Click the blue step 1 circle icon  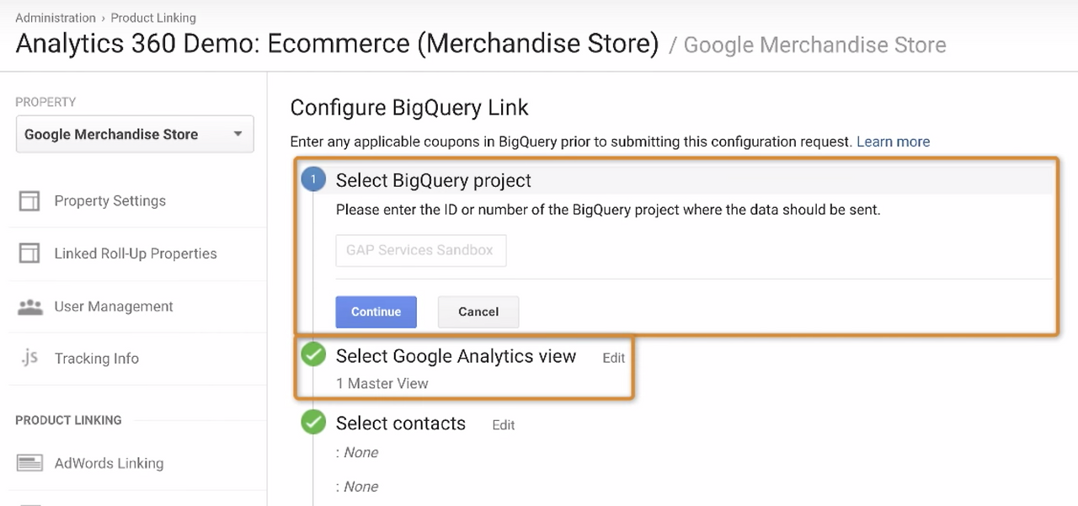pyautogui.click(x=313, y=180)
